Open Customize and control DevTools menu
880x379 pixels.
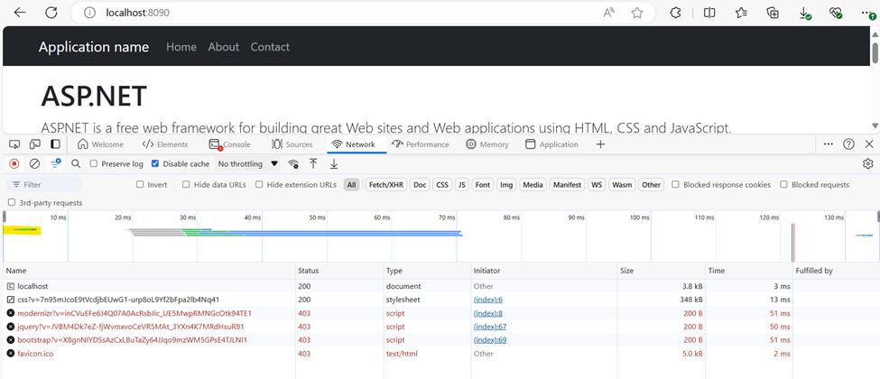[x=829, y=144]
